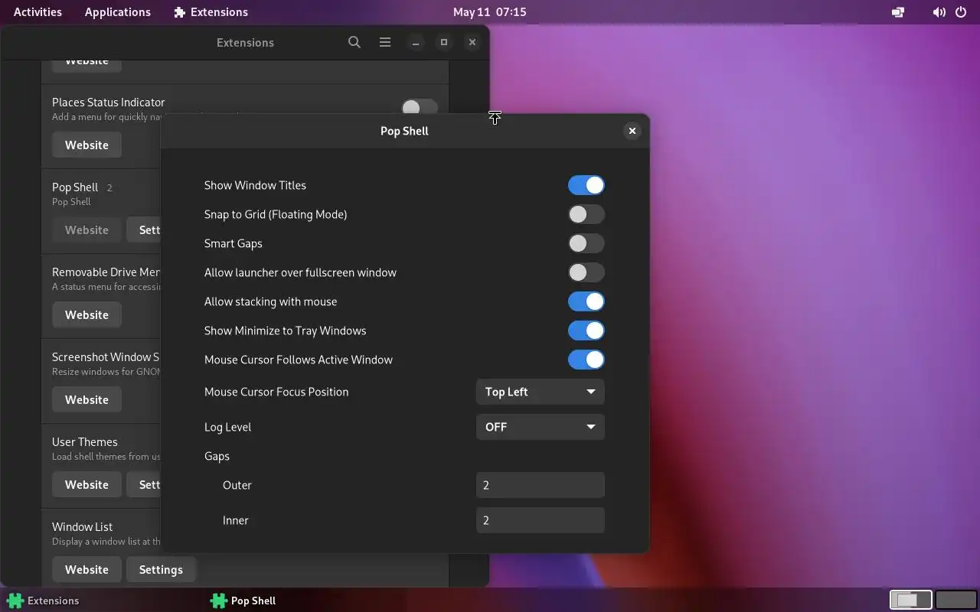Turn on Smart Gaps

click(586, 243)
